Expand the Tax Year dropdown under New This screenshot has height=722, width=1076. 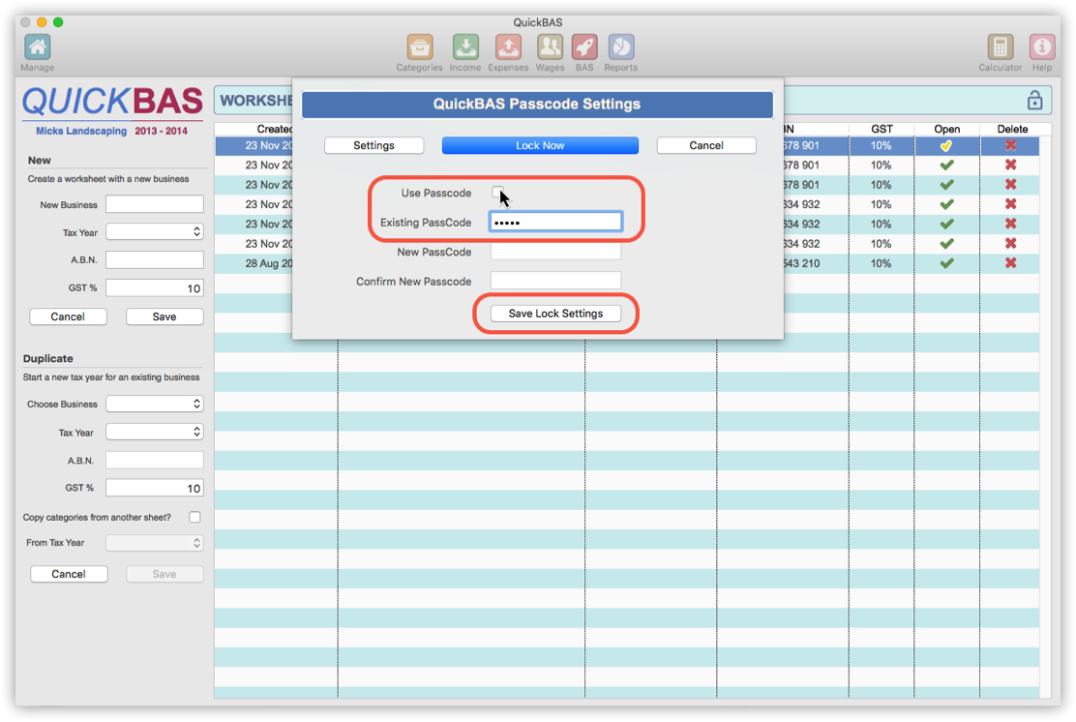154,231
